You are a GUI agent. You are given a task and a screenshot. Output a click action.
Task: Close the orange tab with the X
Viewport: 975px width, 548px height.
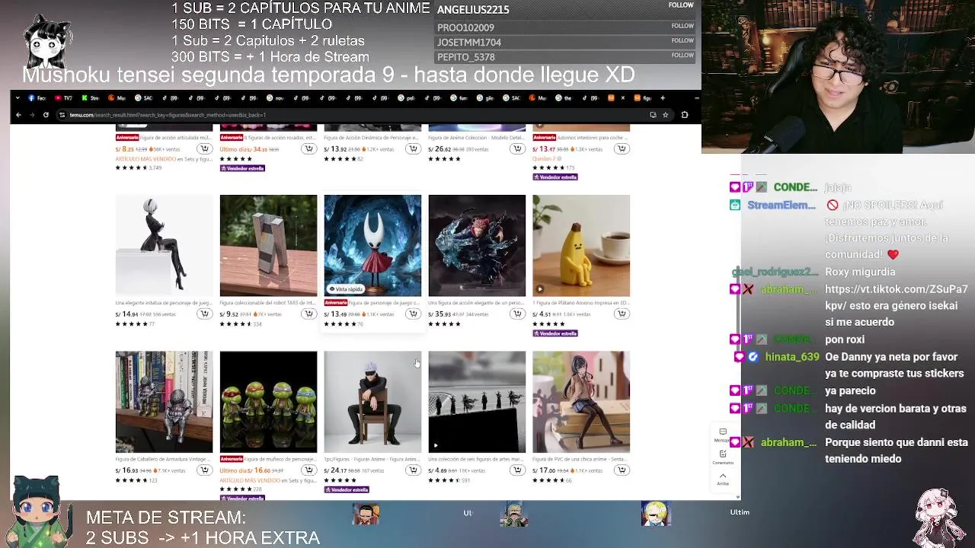point(622,98)
